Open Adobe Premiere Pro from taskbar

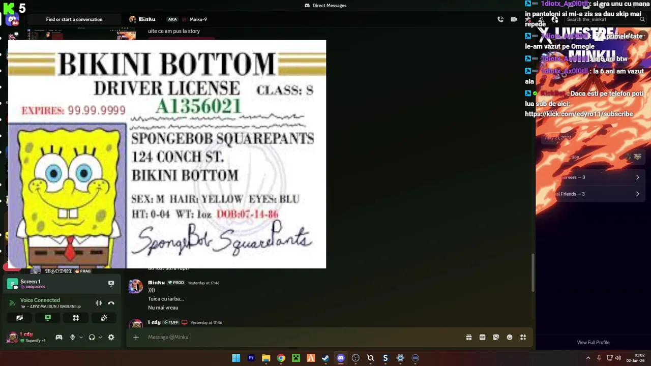pos(251,358)
